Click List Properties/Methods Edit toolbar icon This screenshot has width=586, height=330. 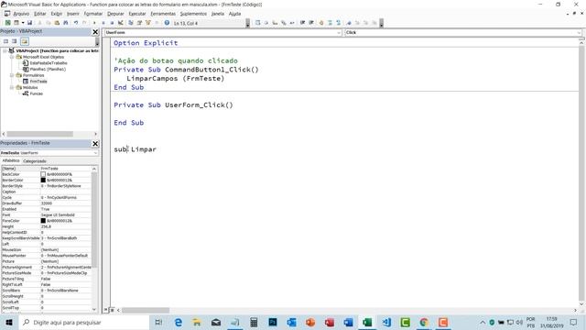pyautogui.click(x=258, y=23)
